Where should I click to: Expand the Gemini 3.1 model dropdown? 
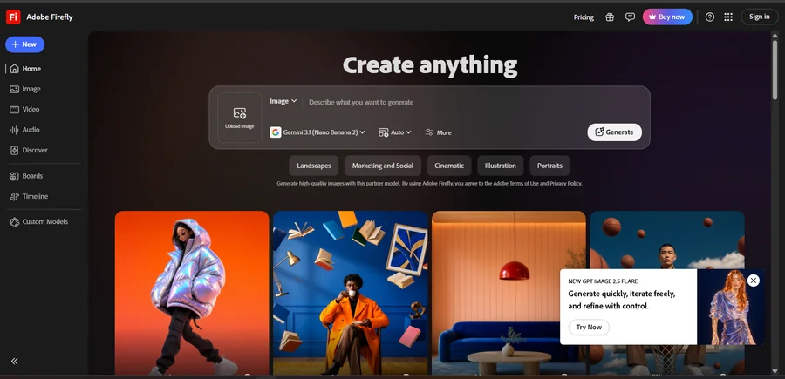(x=317, y=132)
